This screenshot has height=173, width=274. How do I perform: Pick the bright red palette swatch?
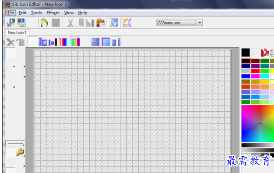coord(255,71)
